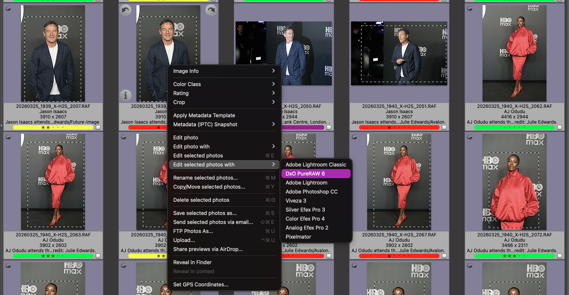Click the rotation indicator icon on thumbnail 2007.RAF

(x=8, y=8)
